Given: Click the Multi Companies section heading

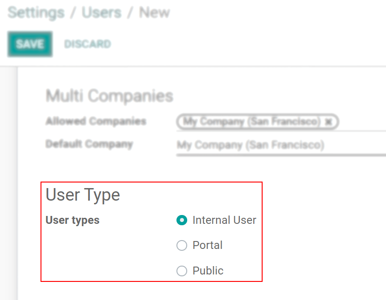Looking at the screenshot, I should [109, 96].
